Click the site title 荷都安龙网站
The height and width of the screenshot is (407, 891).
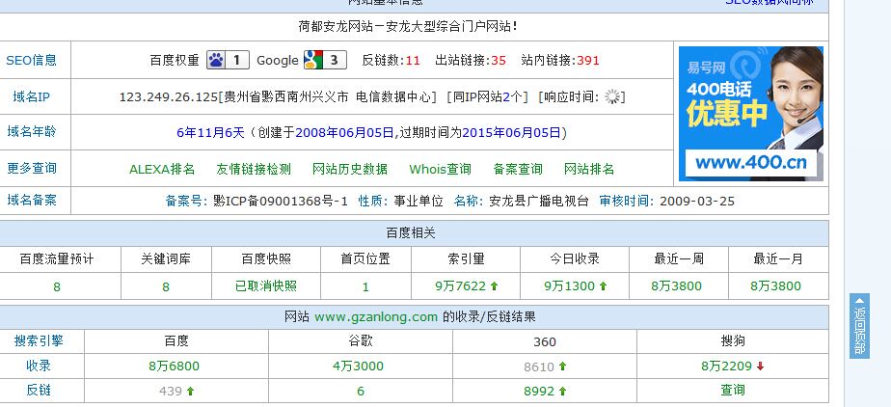pos(336,26)
